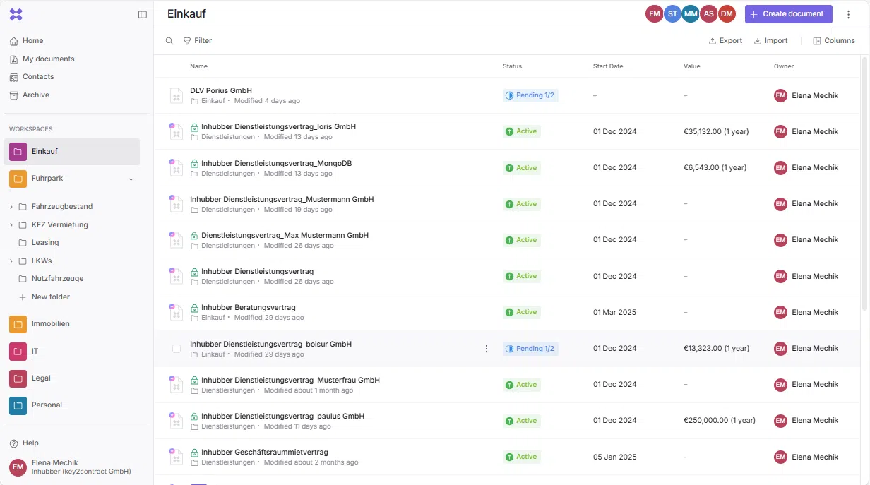
Task: Open the three-dot menu beside Create document
Action: (x=848, y=14)
